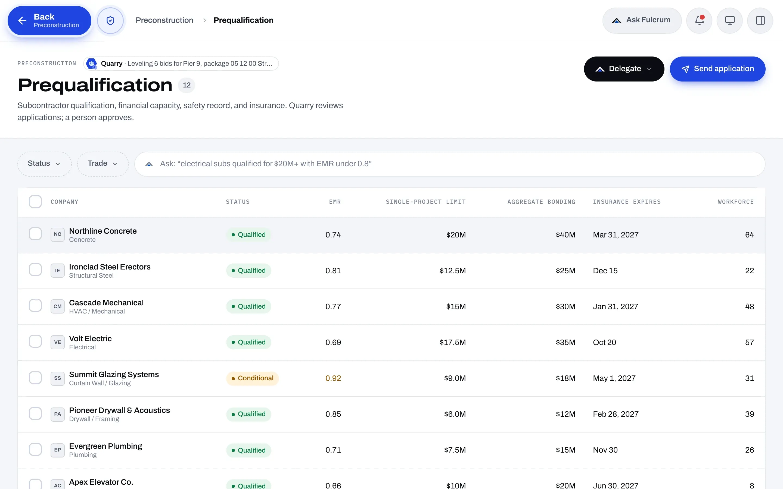This screenshot has height=489, width=783.
Task: Open the Apex Elevator Co. row
Action: pos(391,479)
